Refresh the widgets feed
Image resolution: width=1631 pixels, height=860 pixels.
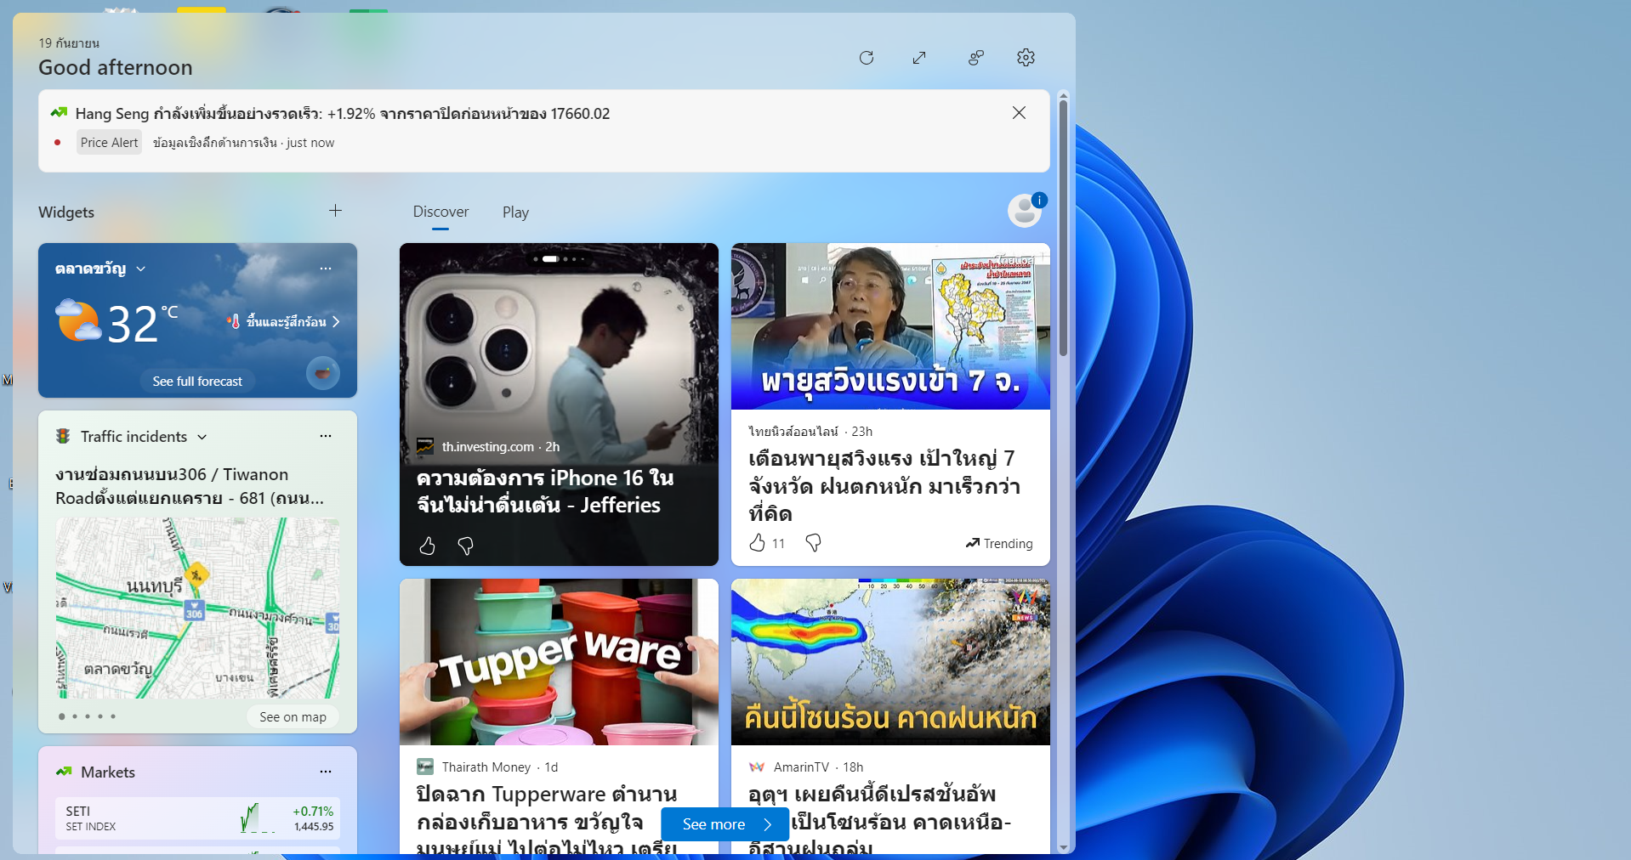[867, 58]
